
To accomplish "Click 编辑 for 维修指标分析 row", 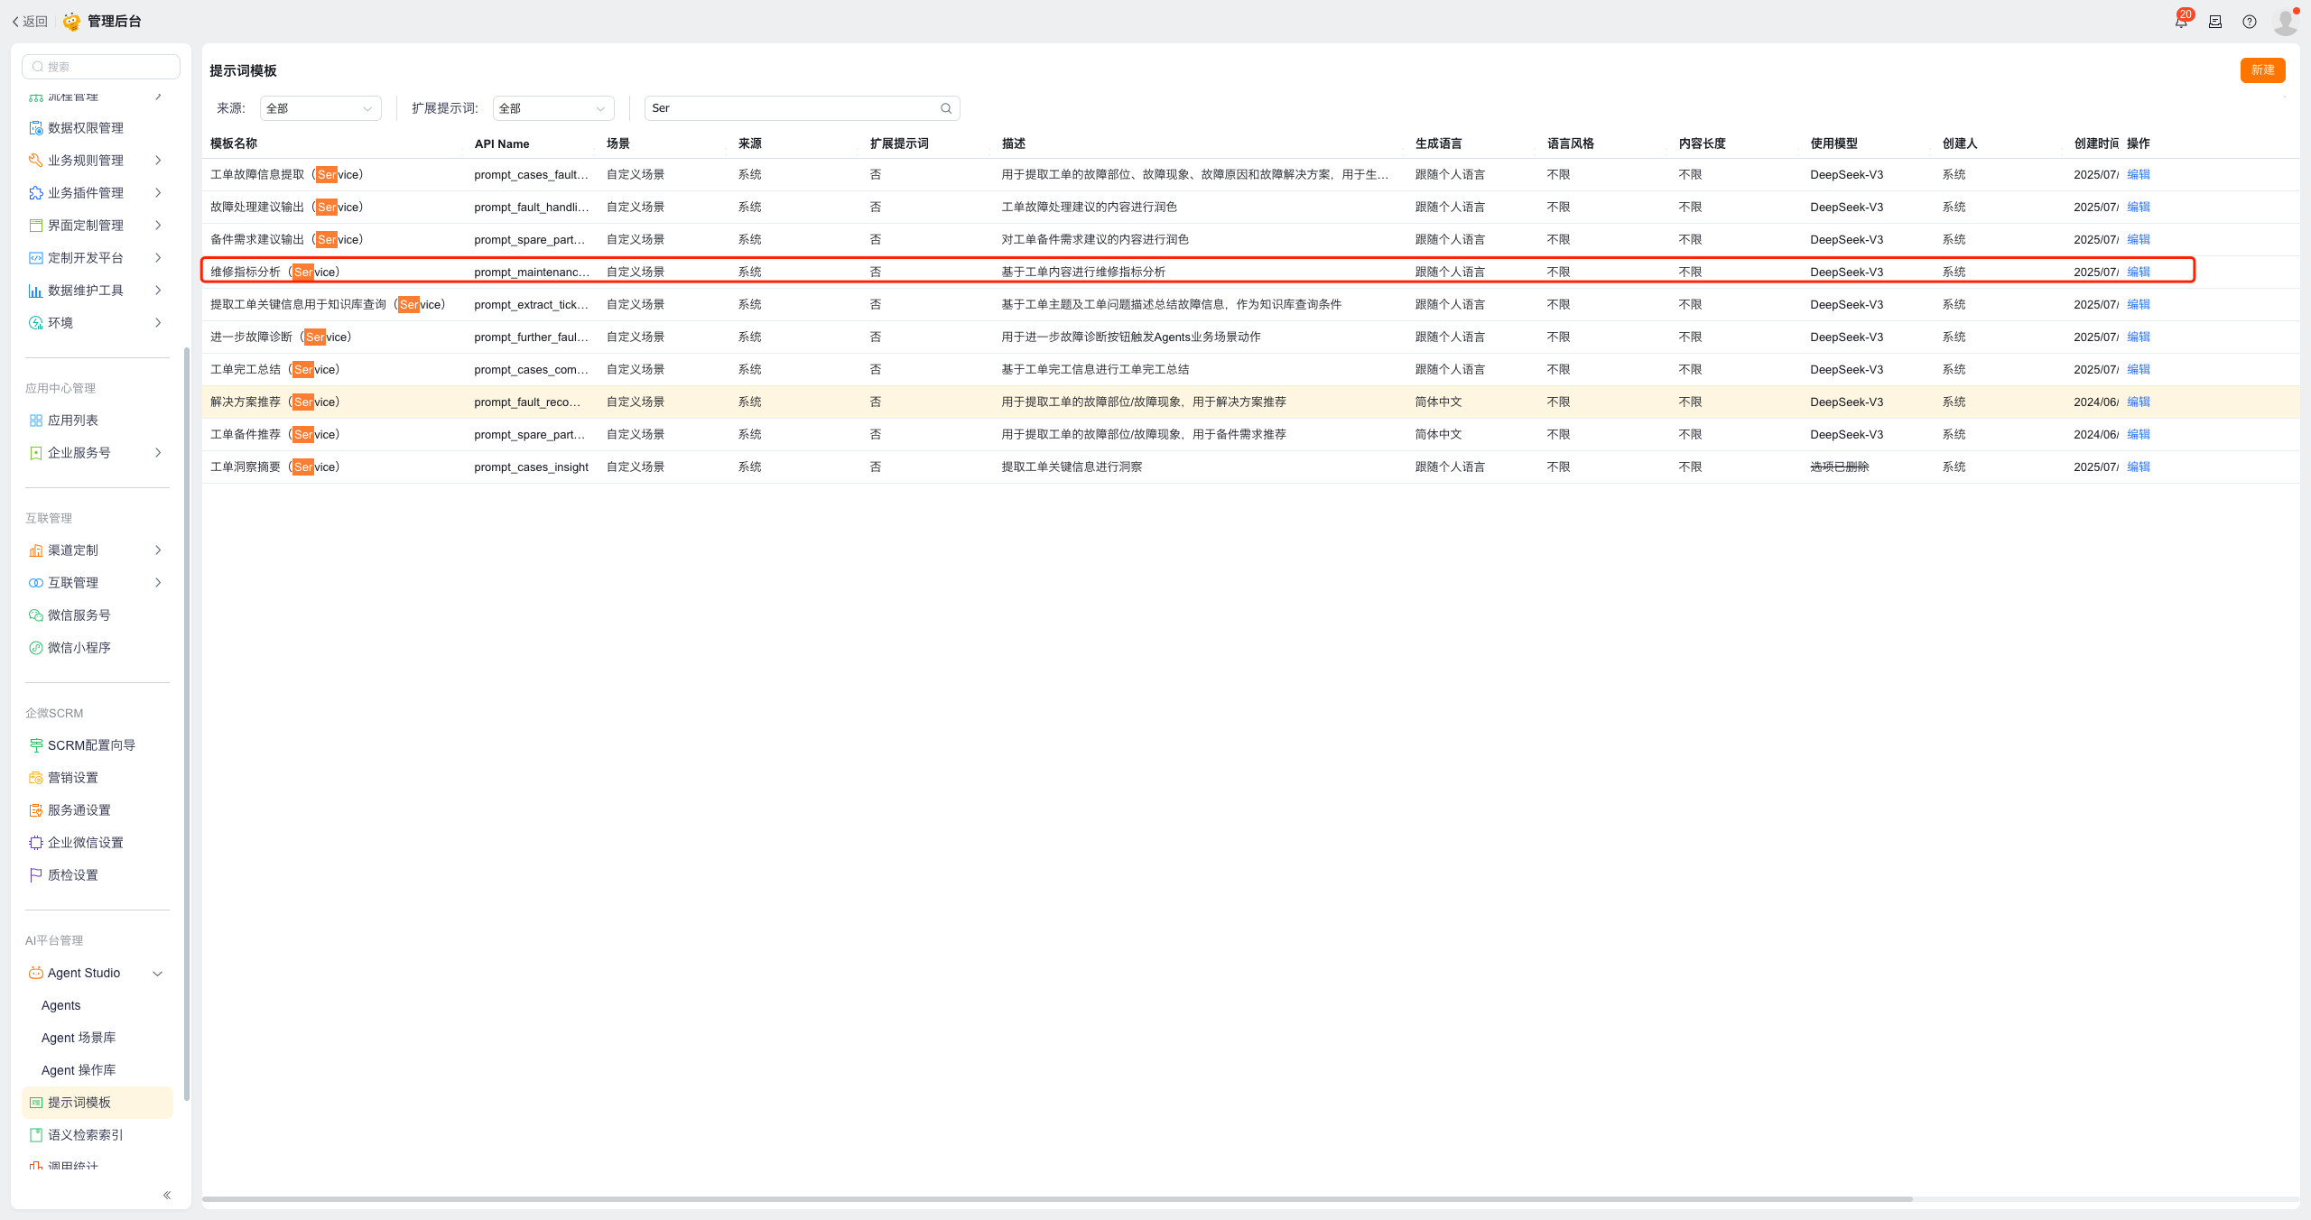I will point(2139,272).
